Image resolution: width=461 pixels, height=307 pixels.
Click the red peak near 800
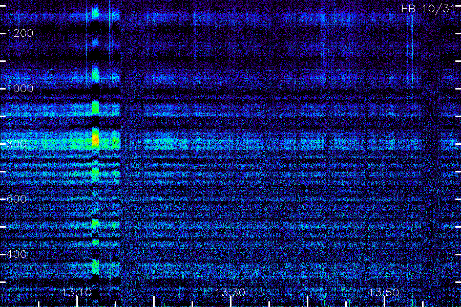point(96,139)
